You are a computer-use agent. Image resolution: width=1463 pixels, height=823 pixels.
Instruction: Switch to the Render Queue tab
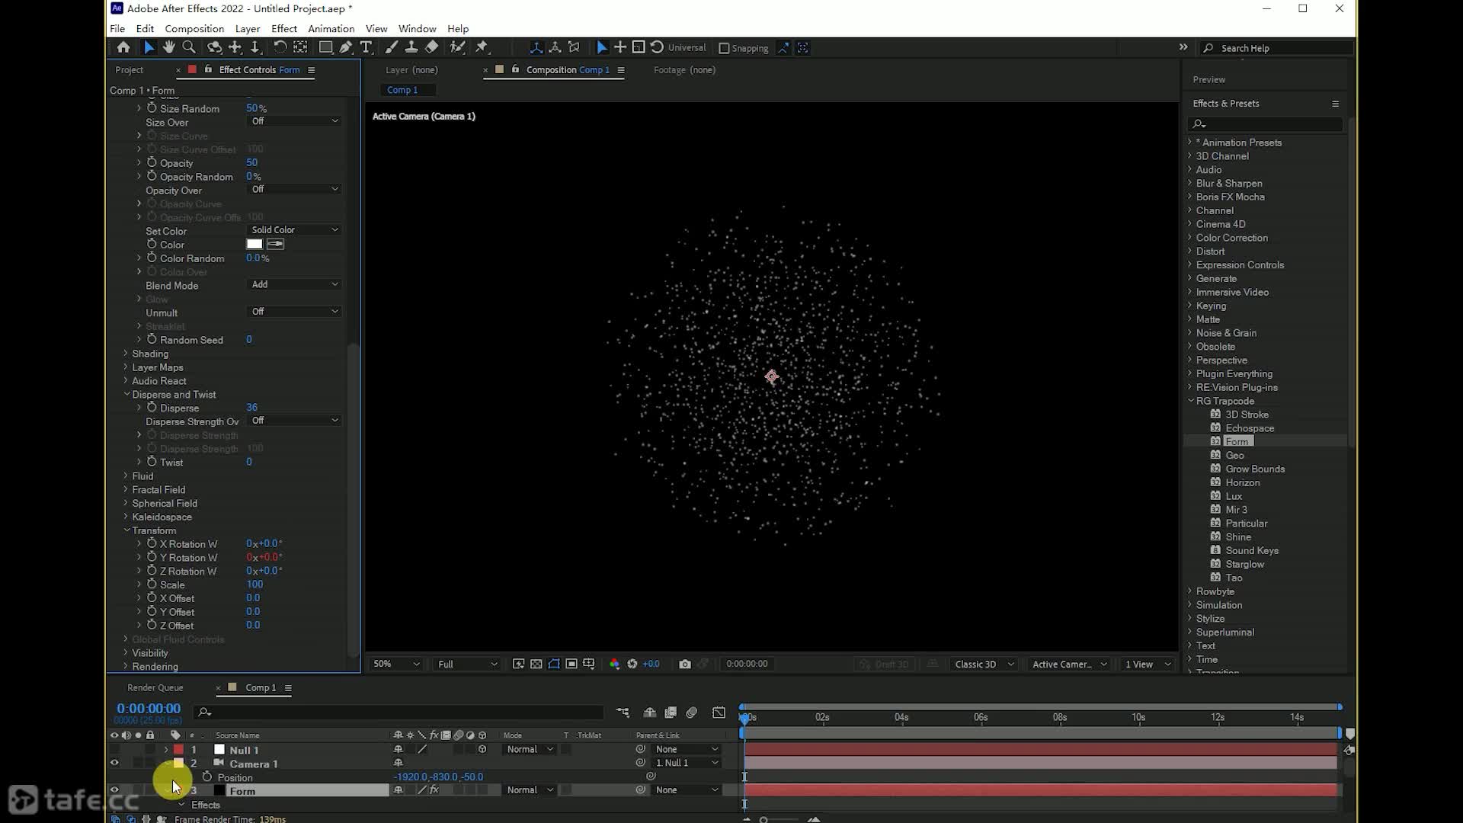click(x=155, y=687)
